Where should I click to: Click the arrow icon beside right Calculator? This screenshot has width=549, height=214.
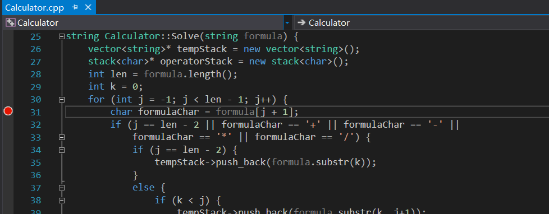click(301, 23)
